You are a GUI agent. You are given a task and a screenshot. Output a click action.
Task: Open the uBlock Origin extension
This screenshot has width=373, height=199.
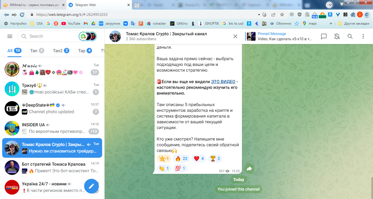click(300, 14)
